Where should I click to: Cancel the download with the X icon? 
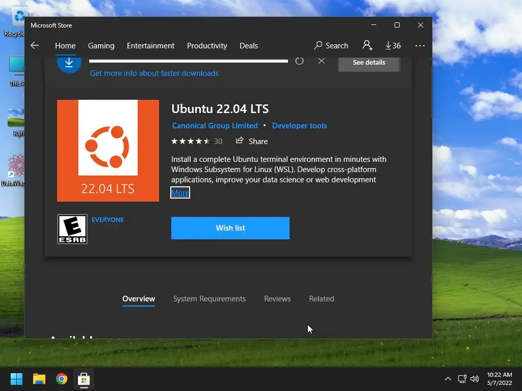[x=321, y=61]
